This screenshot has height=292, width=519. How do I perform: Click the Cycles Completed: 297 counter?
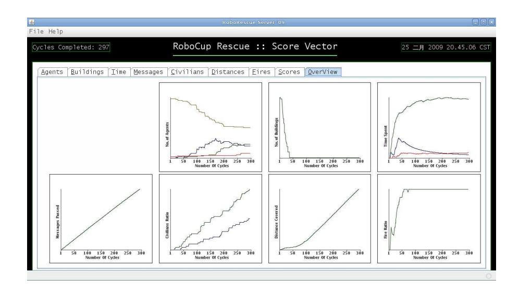click(71, 47)
